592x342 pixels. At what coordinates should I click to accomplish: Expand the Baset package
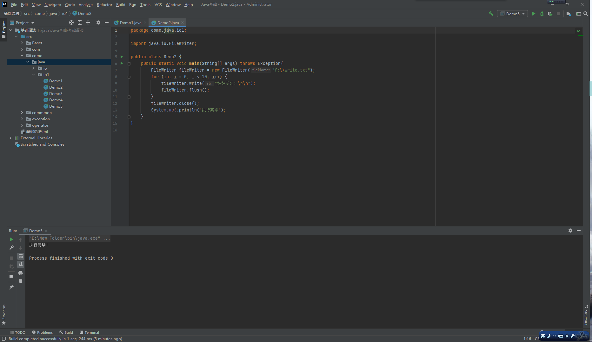[22, 43]
